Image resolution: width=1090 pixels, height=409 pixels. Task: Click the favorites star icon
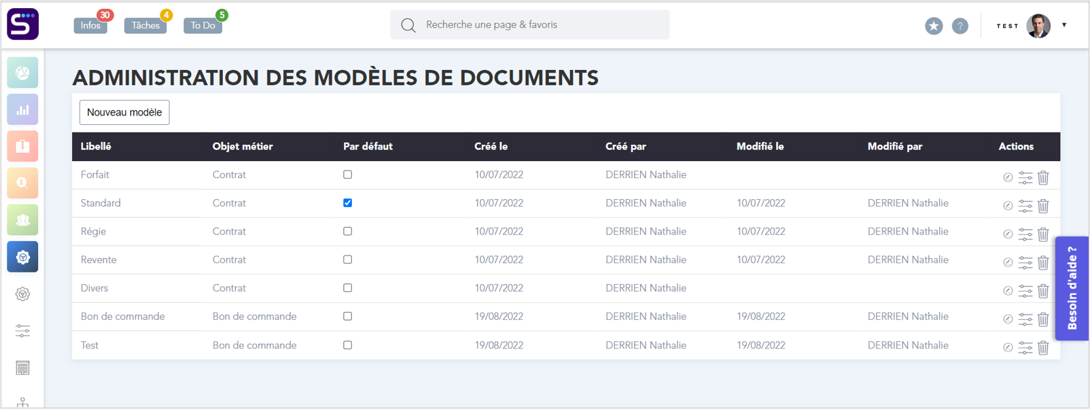[x=934, y=26]
